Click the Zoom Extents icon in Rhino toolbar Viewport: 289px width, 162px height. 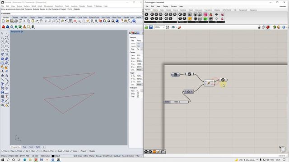[58, 21]
